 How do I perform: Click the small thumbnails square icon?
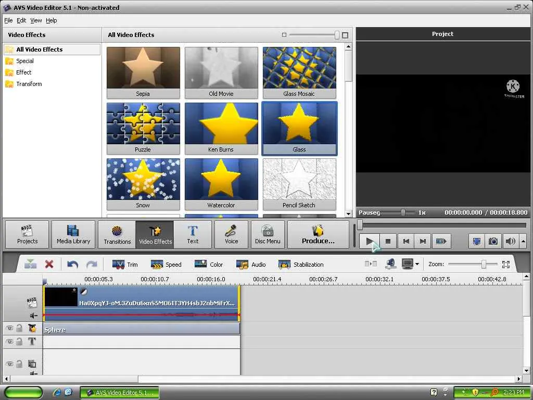(x=284, y=35)
